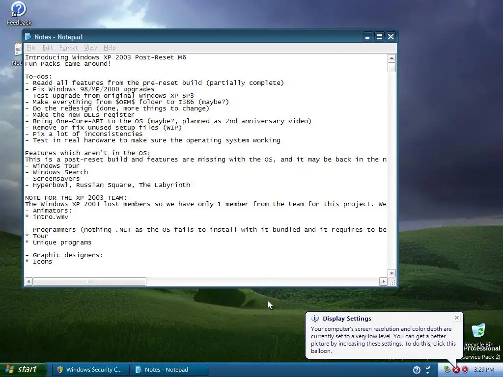The image size is (503, 377).
Task: Open the Start menu
Action: (23, 370)
